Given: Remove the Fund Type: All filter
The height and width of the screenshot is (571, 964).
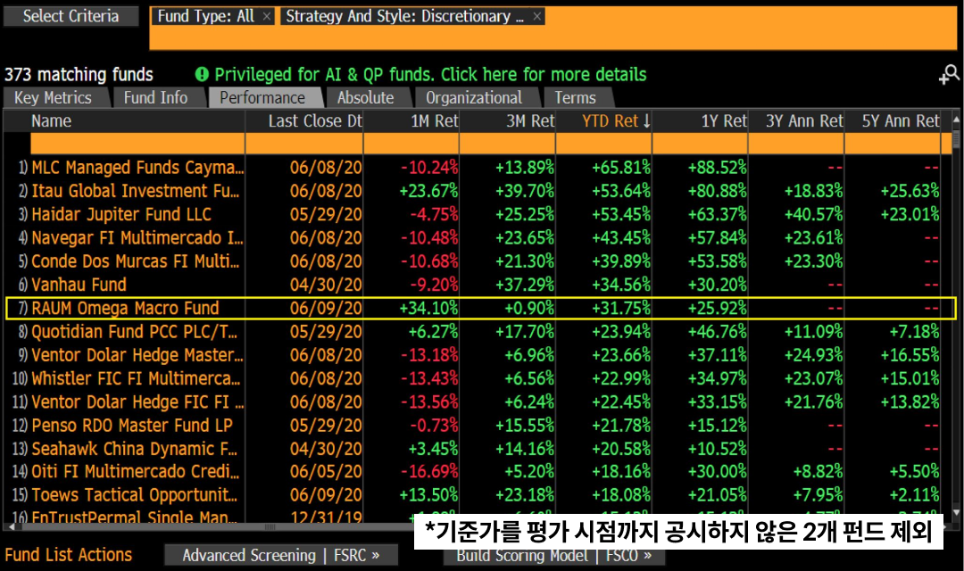Looking at the screenshot, I should [x=266, y=17].
